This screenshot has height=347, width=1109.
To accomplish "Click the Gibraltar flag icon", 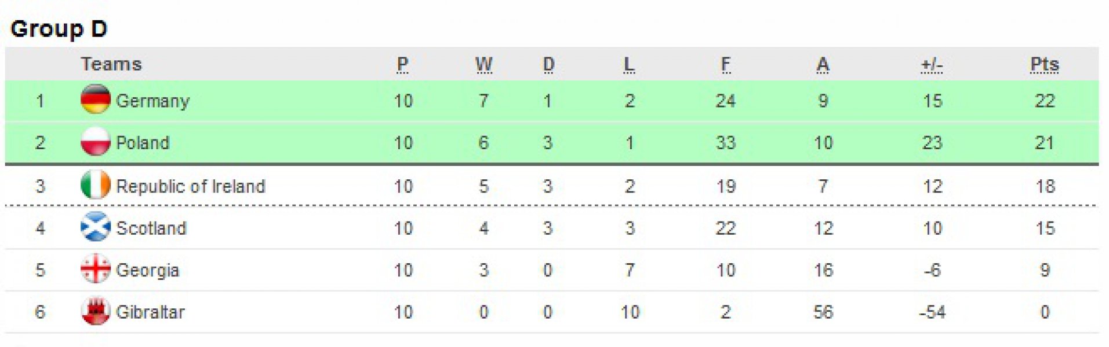I will click(96, 312).
